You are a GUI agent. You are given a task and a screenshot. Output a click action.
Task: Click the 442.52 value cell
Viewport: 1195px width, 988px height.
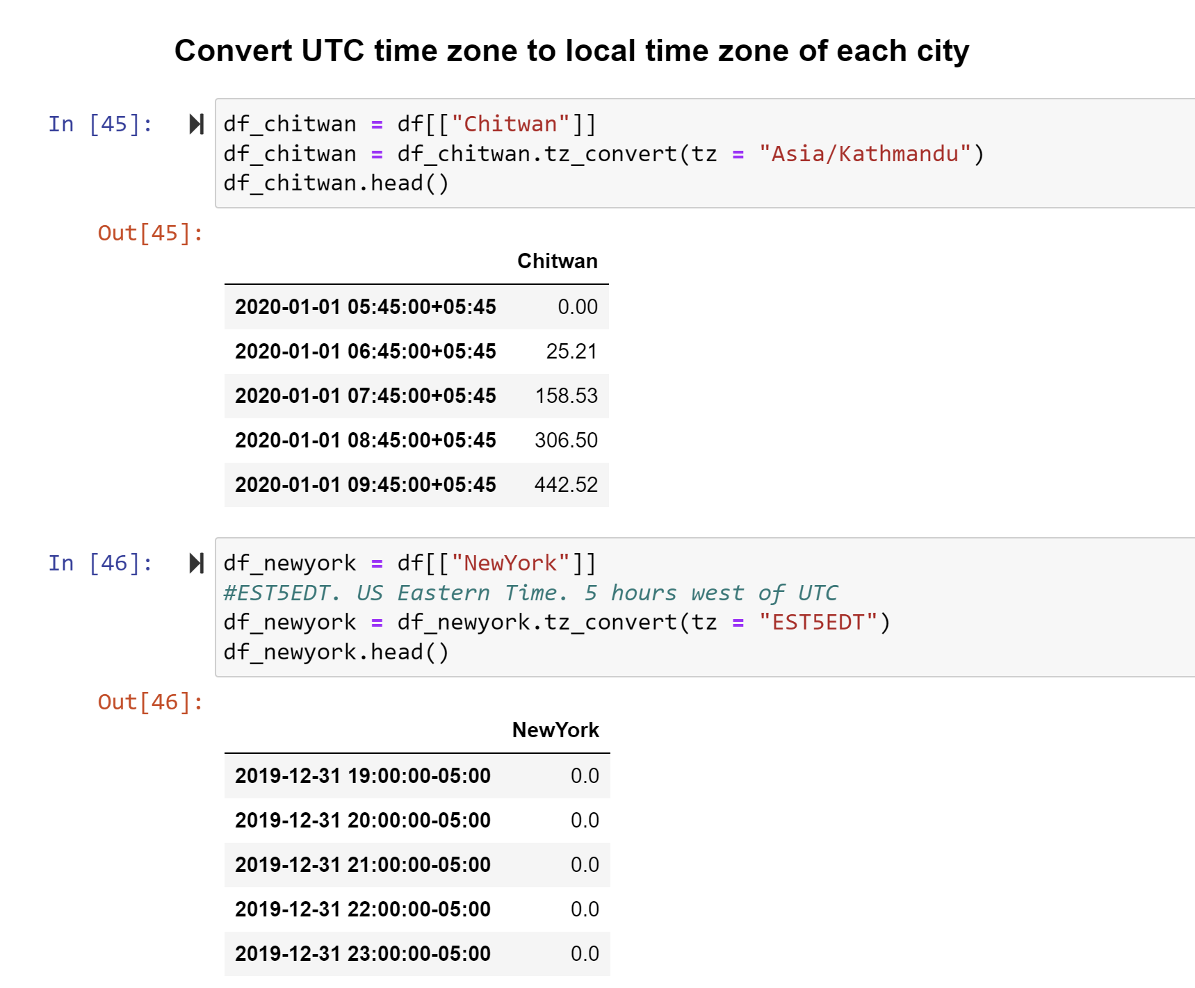point(566,485)
